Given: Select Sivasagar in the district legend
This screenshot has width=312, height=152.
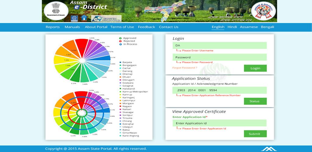Looking at the screenshot, I should pos(128,112).
